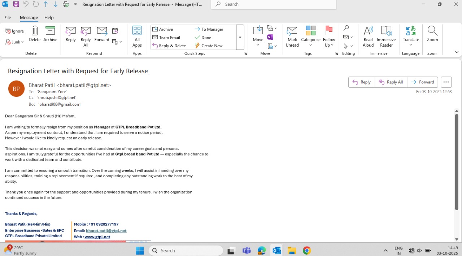Mark the message as Unread

point(292,37)
